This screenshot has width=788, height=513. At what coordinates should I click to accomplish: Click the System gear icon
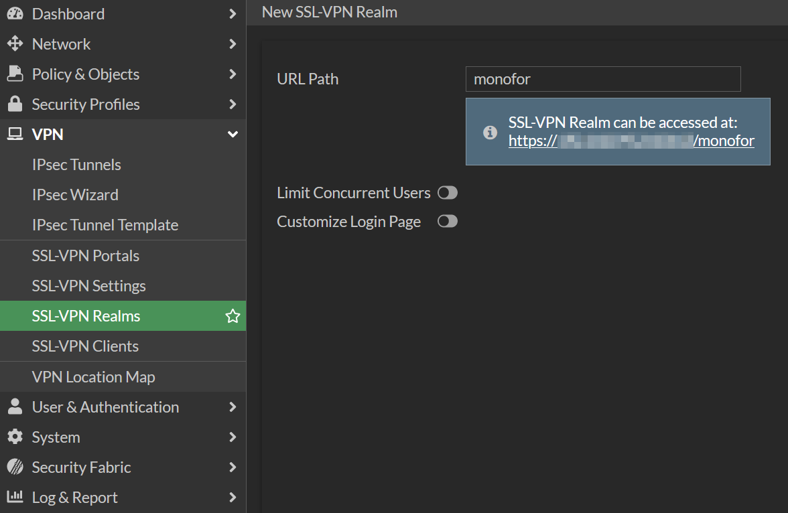[x=15, y=437]
